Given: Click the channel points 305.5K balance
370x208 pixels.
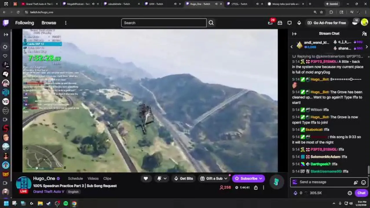Looking at the screenshot, I should point(313,193).
